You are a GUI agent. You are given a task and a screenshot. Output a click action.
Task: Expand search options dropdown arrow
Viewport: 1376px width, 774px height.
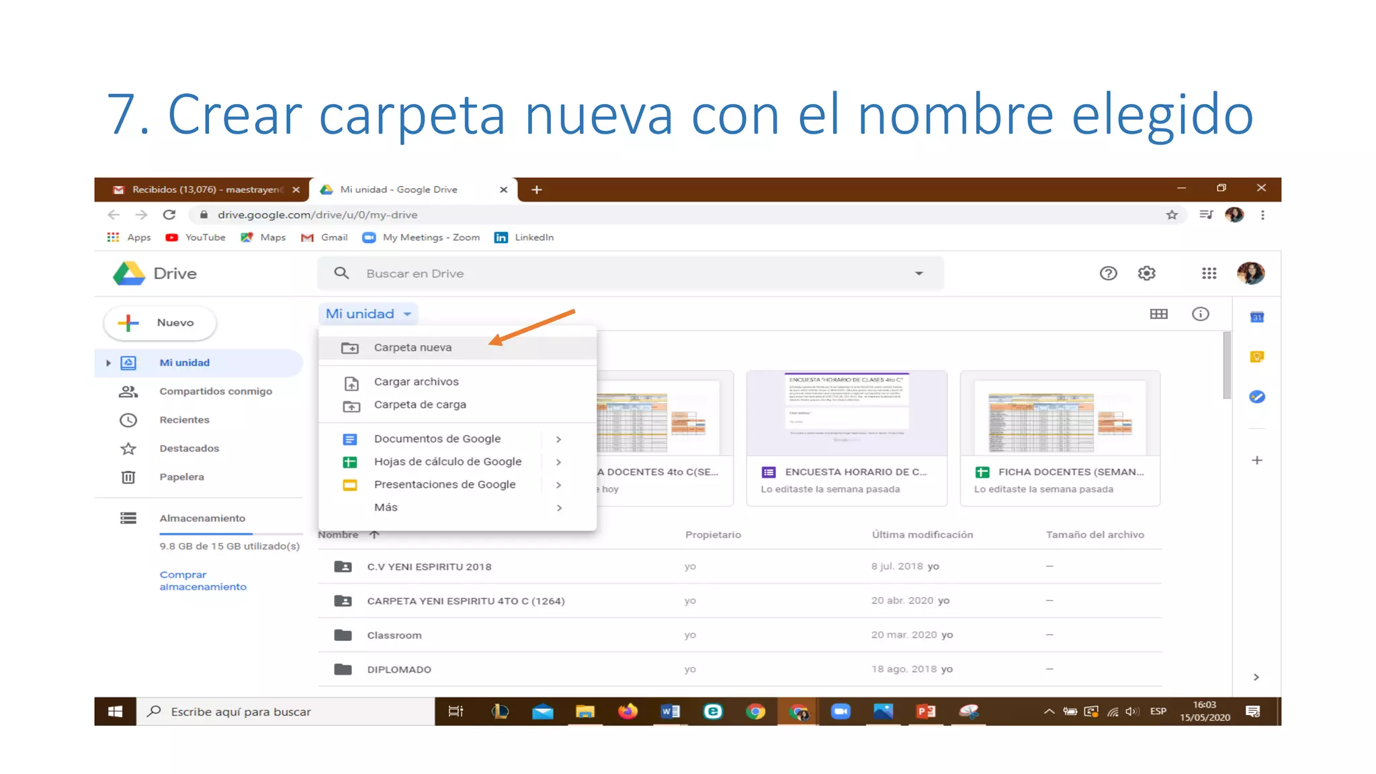[x=918, y=273]
